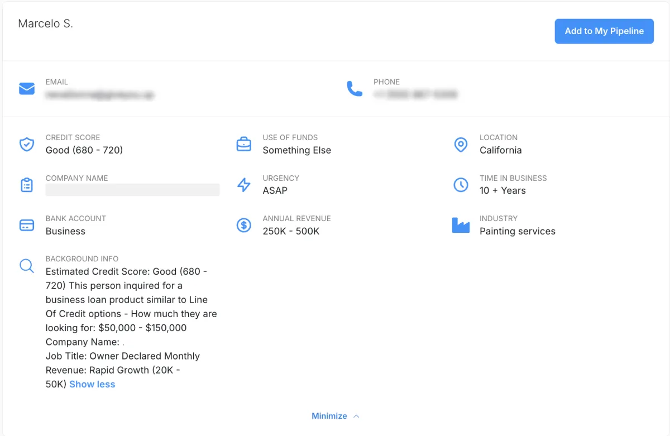This screenshot has height=436, width=670.
Task: Click the 250K - 500K revenue value
Action: point(291,231)
